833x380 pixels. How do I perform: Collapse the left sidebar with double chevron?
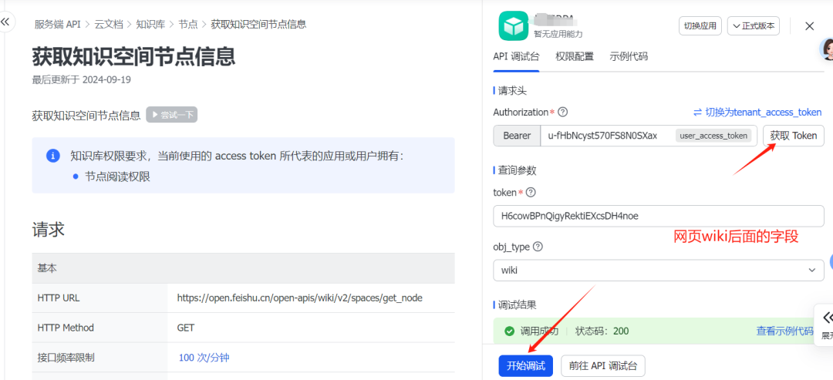5,22
